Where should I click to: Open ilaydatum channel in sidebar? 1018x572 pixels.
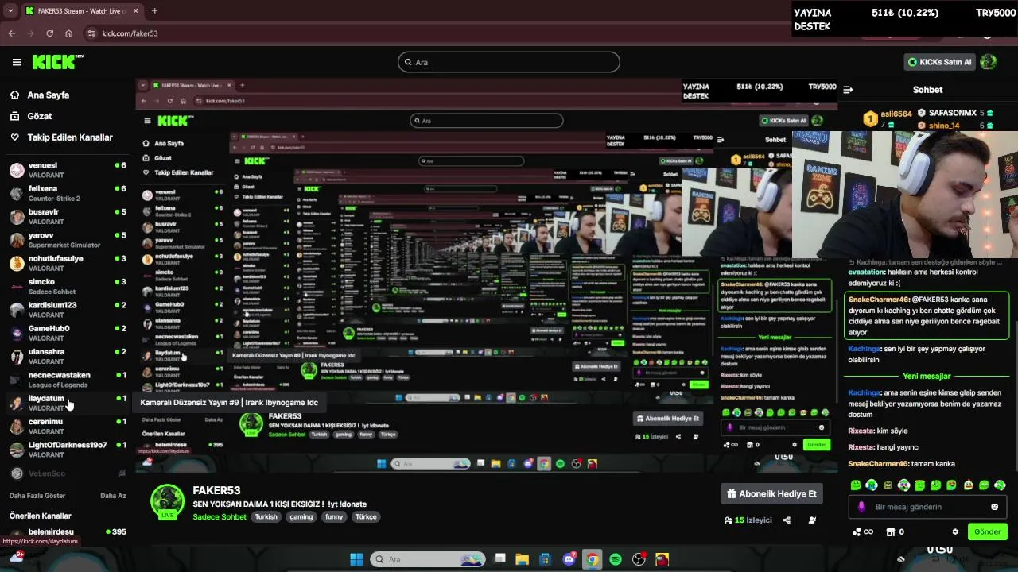tap(67, 403)
